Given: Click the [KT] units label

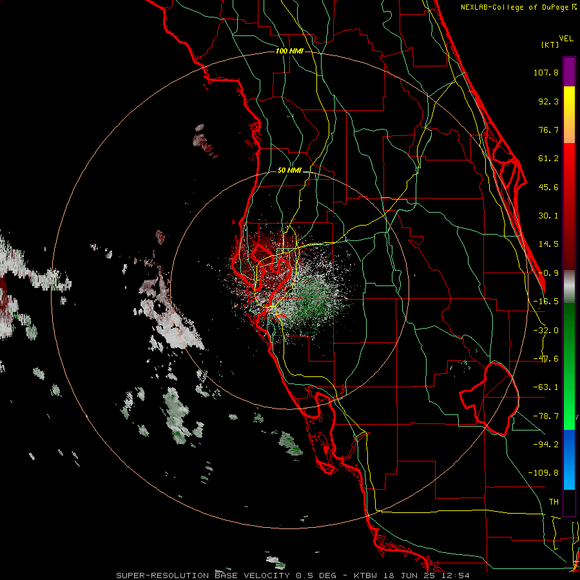Looking at the screenshot, I should [x=550, y=44].
